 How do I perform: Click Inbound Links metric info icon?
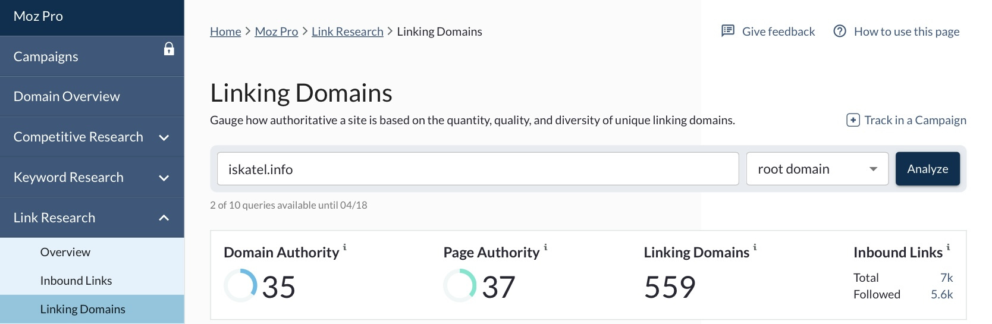(x=948, y=247)
